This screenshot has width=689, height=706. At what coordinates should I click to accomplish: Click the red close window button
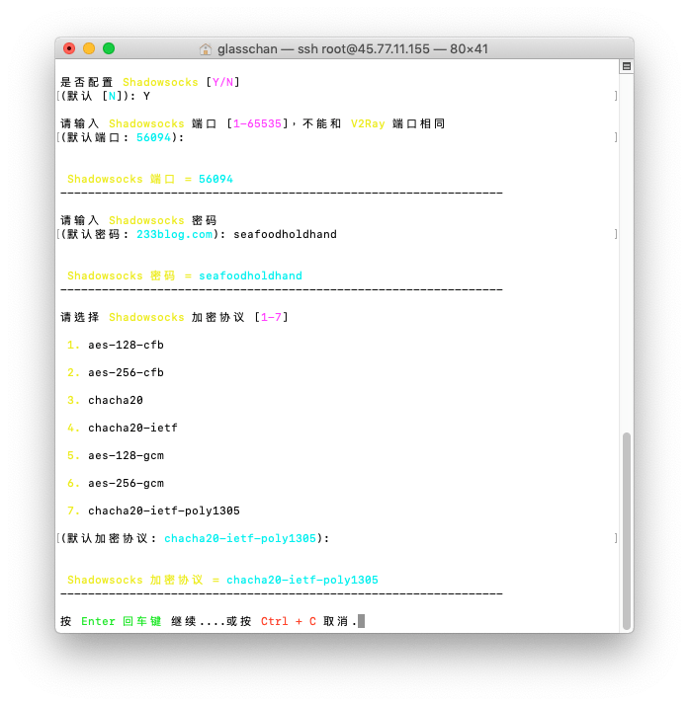(x=69, y=48)
